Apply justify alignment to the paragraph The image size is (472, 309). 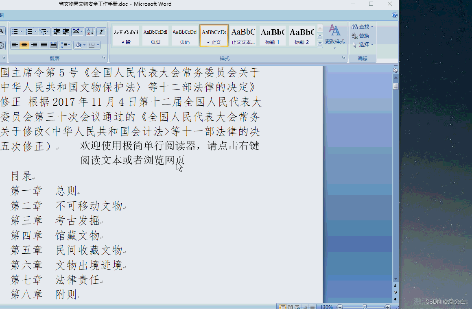click(x=44, y=45)
